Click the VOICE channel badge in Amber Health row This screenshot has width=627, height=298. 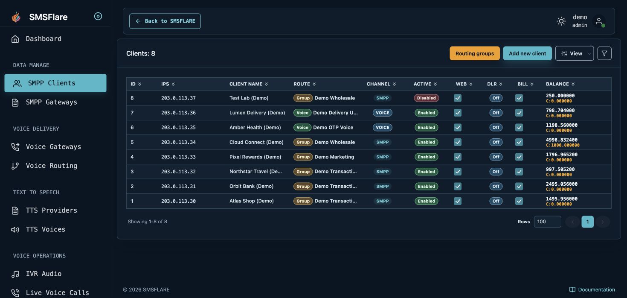tap(383, 127)
